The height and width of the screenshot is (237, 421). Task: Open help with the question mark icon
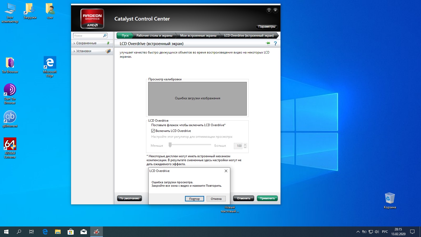point(275,43)
